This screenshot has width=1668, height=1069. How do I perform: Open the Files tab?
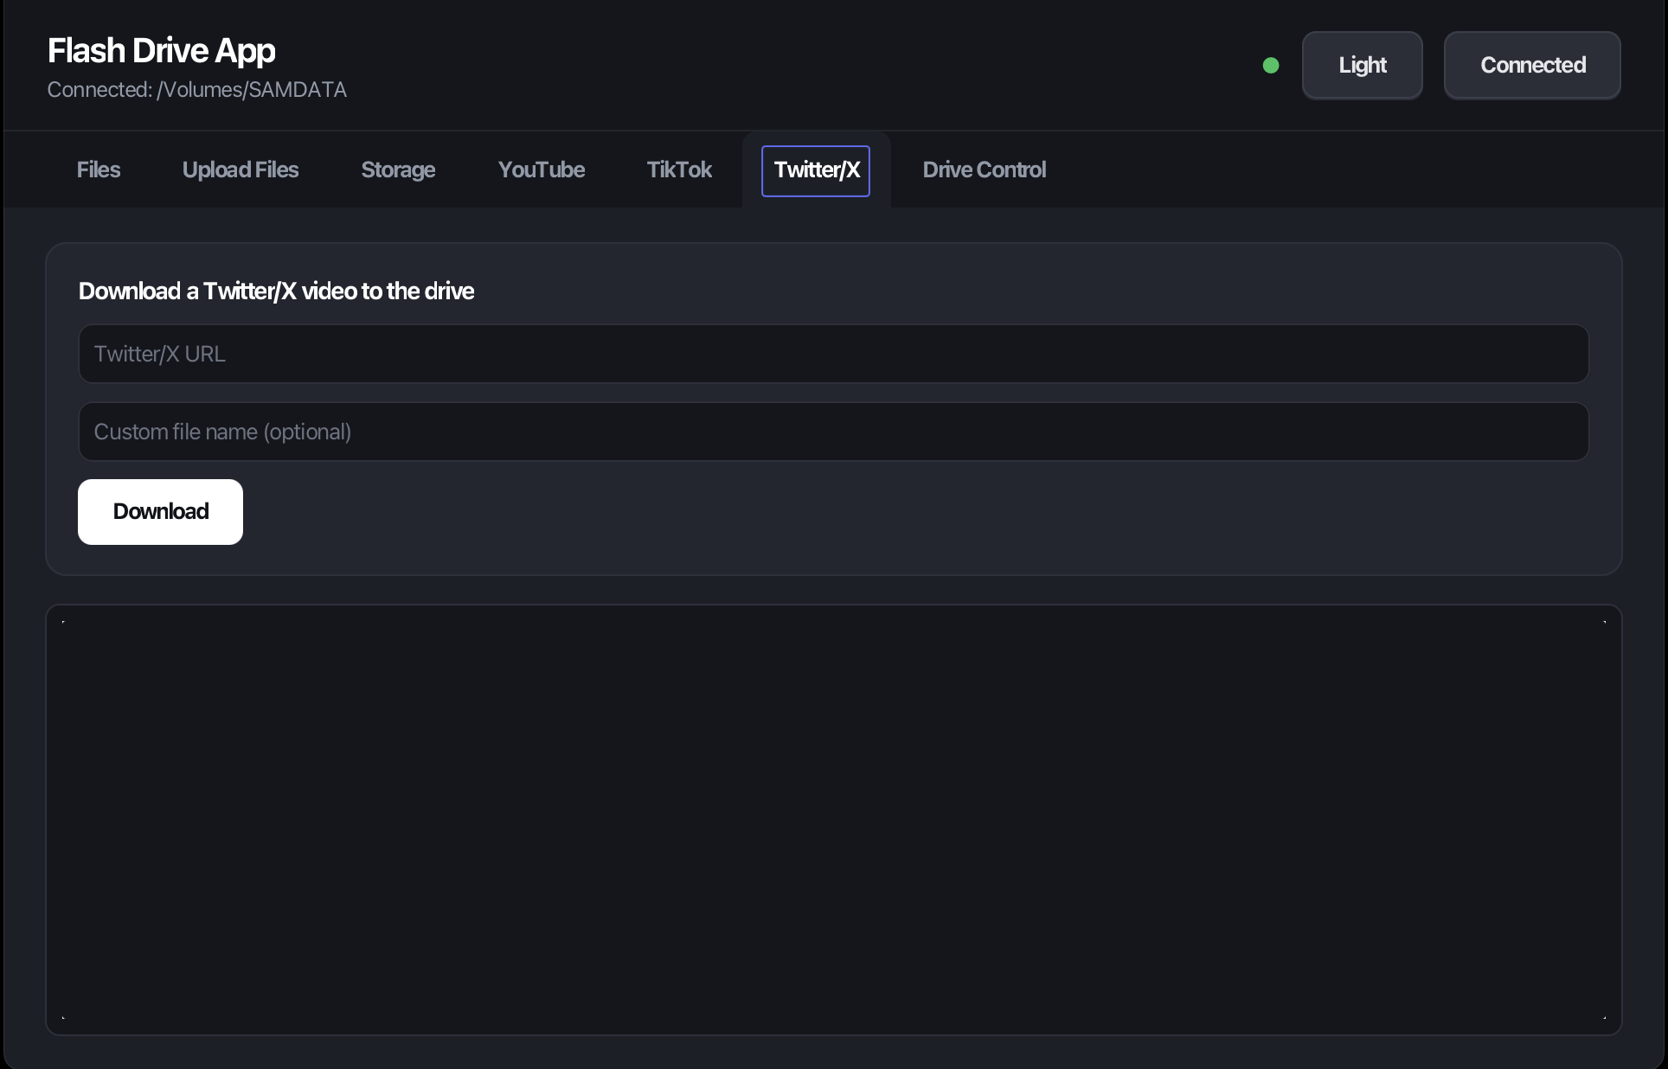point(98,170)
